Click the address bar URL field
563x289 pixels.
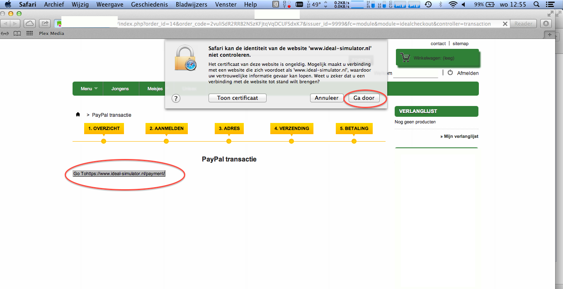(x=282, y=24)
